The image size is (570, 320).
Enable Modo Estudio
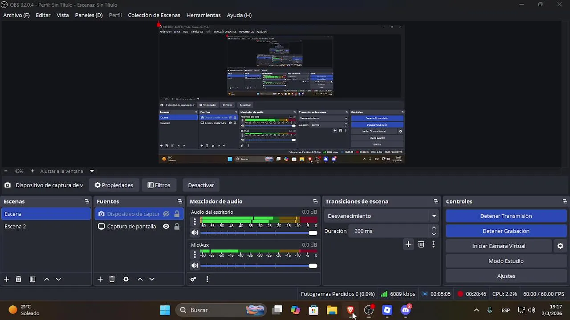(506, 261)
